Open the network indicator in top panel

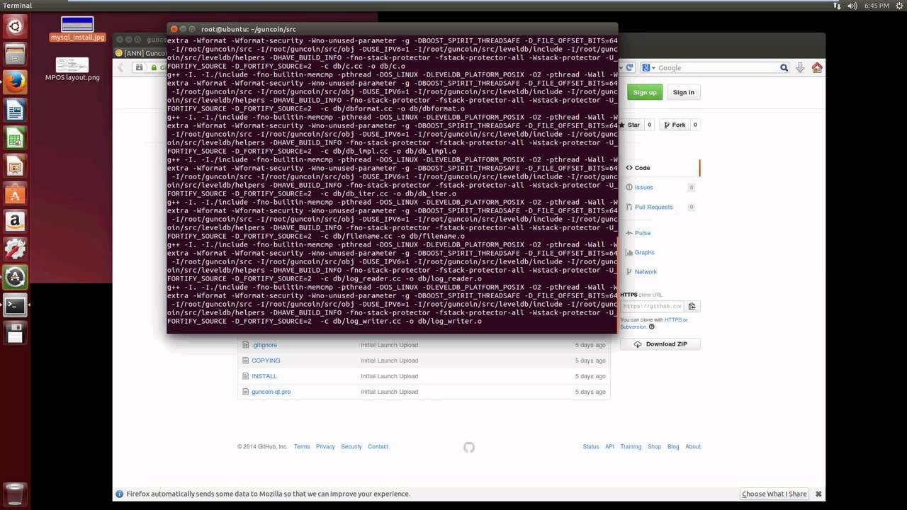tap(838, 6)
